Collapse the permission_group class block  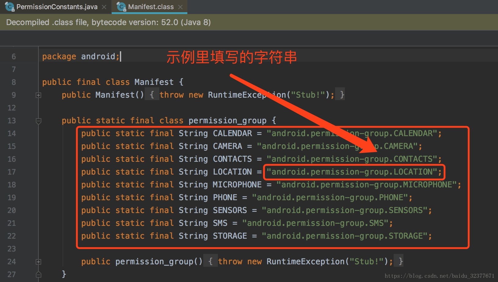coord(38,121)
